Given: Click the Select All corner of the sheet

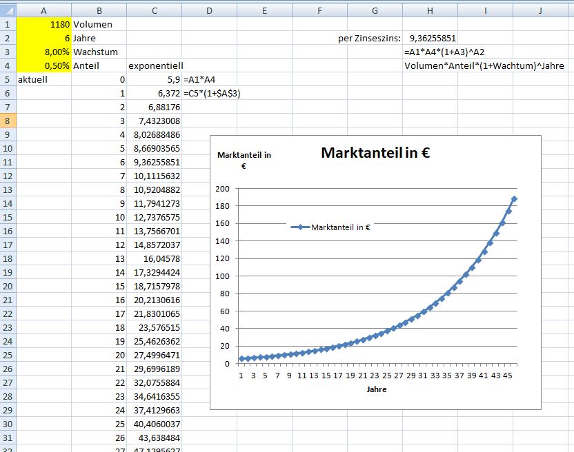Looking at the screenshot, I should point(8,10).
